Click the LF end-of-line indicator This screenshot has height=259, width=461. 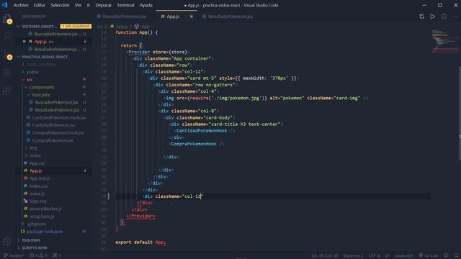388,255
